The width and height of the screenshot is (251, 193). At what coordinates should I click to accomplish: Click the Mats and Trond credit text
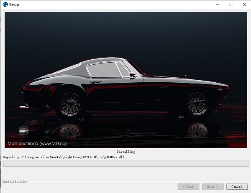pos(37,143)
